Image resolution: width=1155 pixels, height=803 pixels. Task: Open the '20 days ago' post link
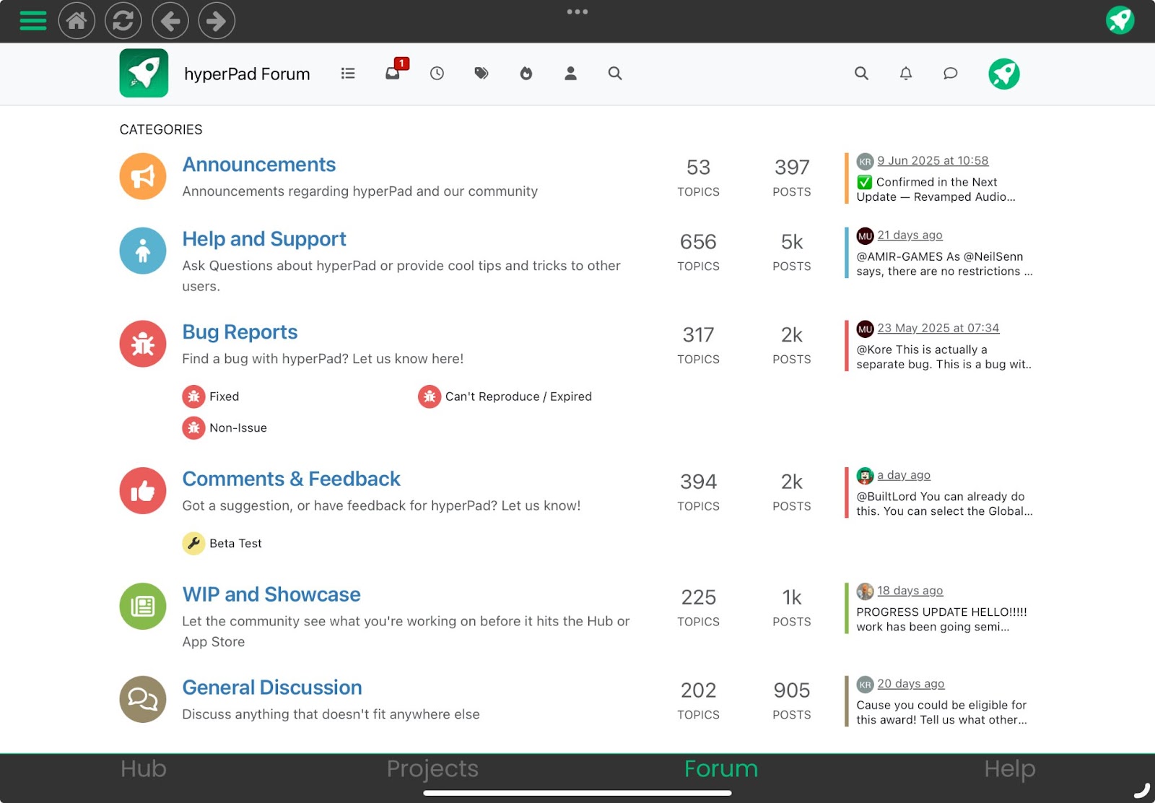[911, 683]
